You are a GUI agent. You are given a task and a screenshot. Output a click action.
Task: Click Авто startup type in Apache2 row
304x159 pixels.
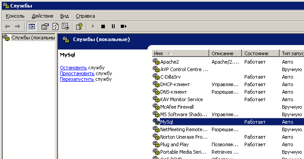(288, 62)
